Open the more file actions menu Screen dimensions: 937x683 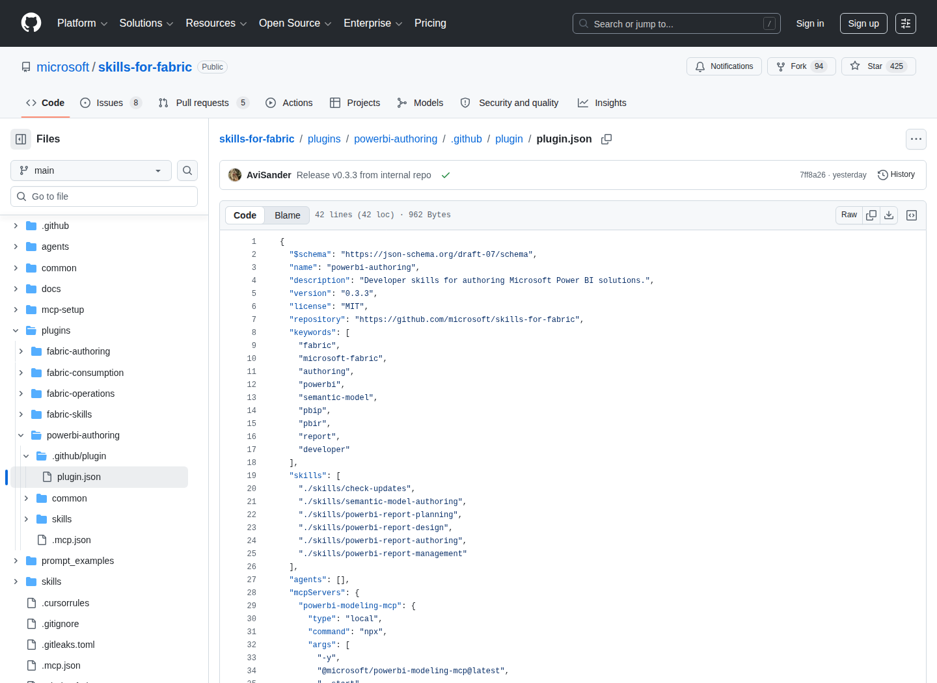916,139
